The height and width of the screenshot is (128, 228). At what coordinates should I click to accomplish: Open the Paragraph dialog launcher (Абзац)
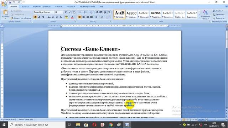(x=110, y=21)
